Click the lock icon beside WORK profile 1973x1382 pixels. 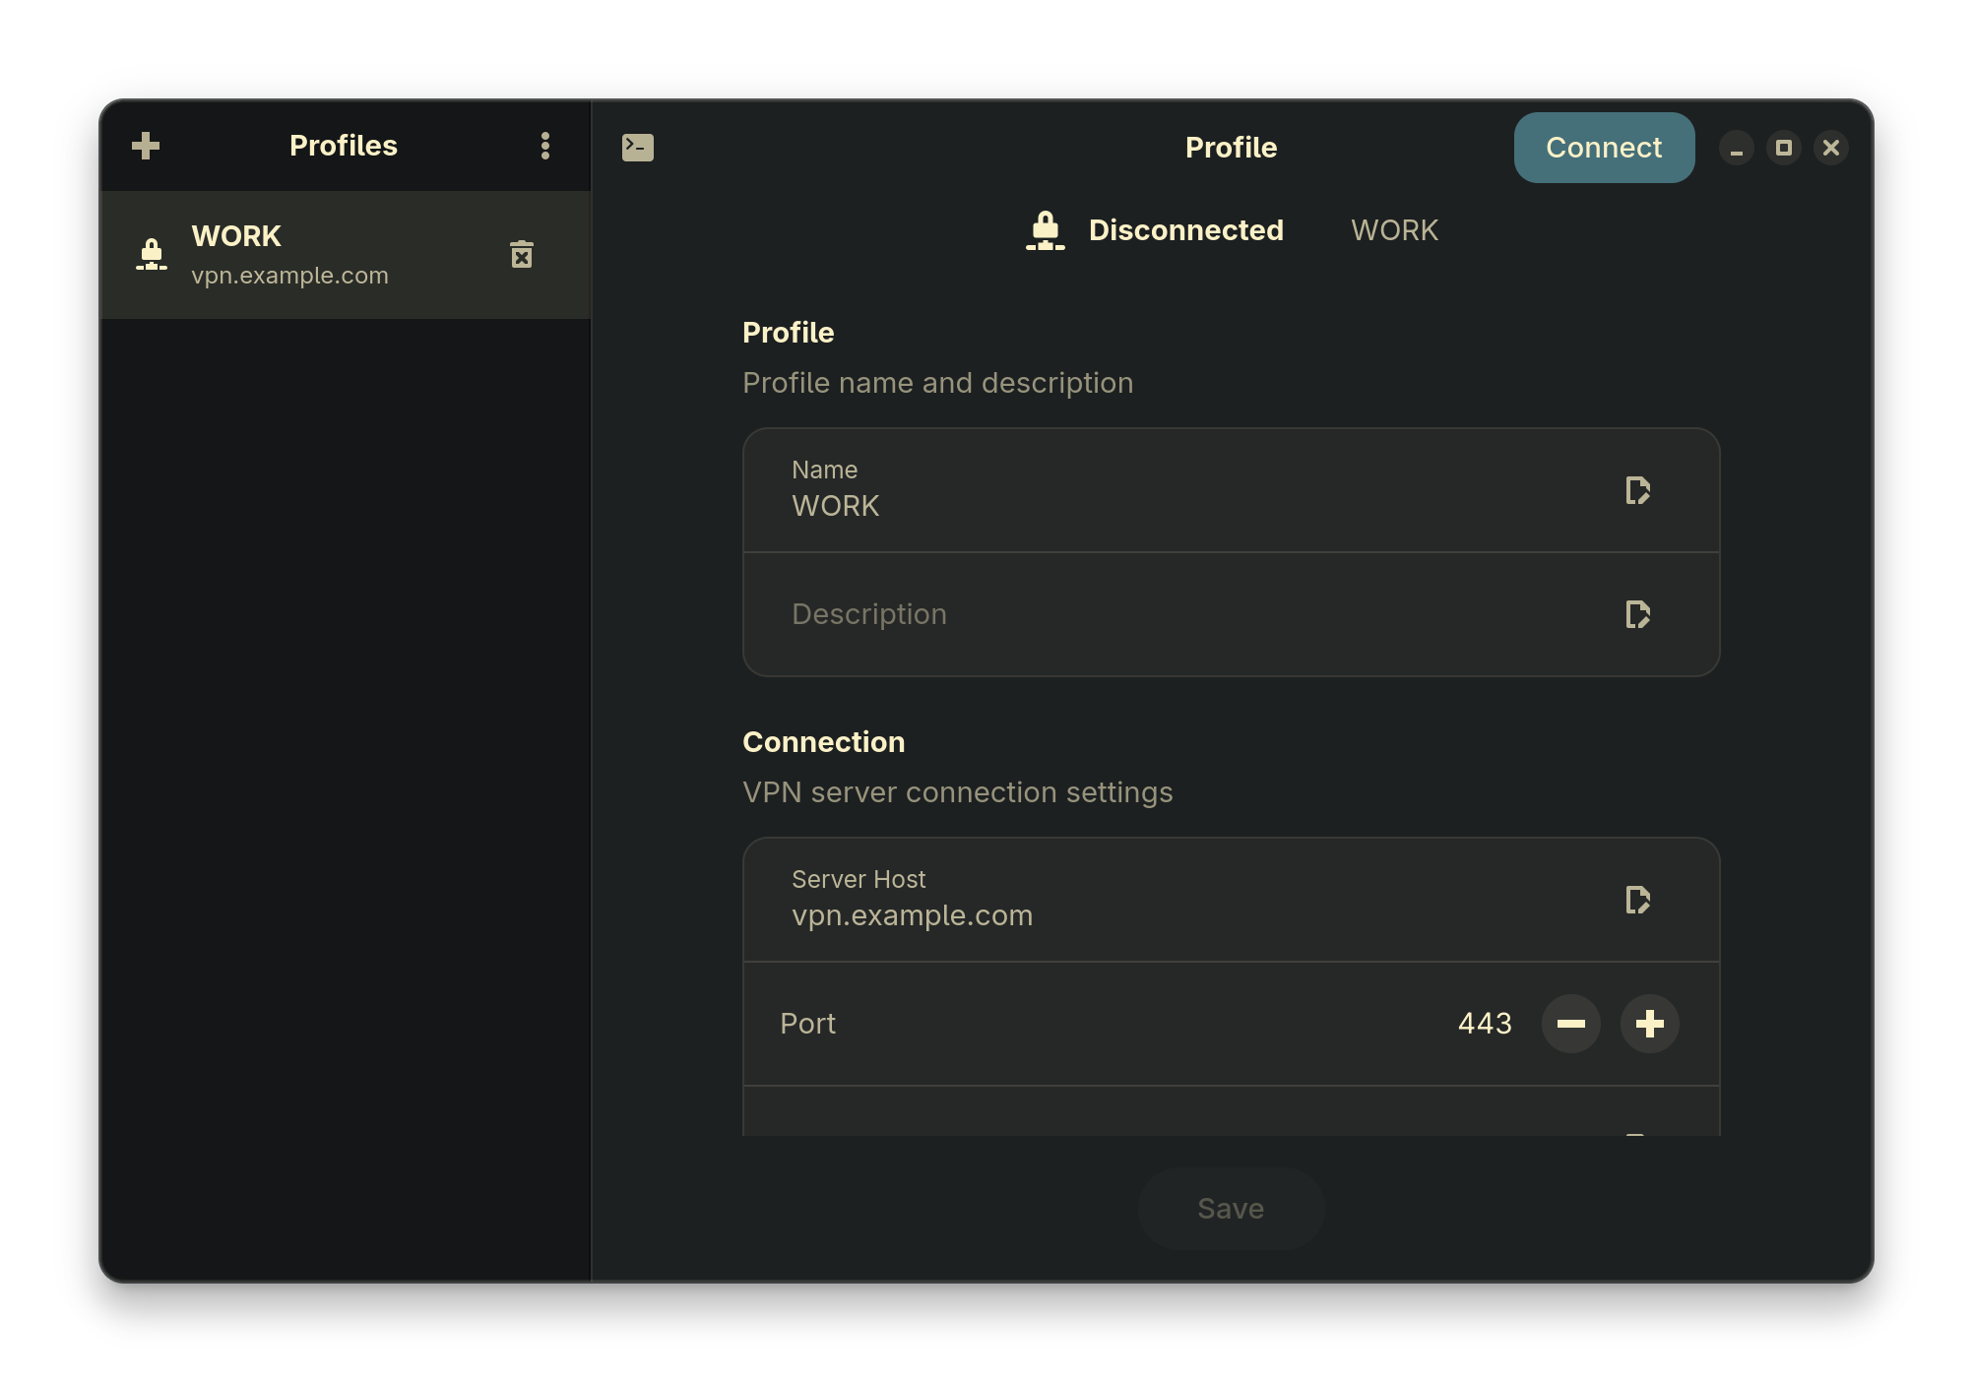pos(152,255)
